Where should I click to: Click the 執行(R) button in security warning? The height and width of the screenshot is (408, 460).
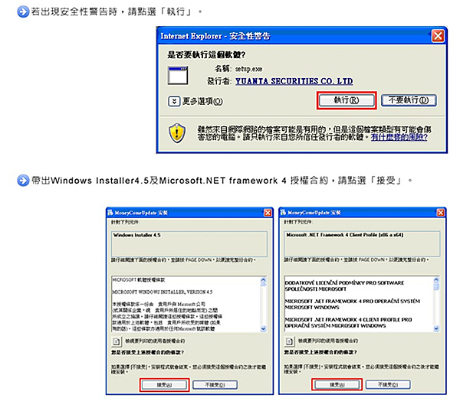pos(347,100)
